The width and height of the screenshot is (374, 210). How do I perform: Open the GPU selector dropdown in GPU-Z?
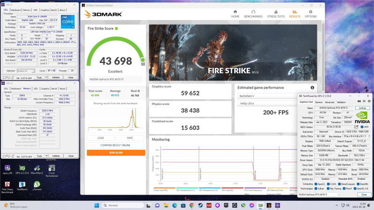319,195
